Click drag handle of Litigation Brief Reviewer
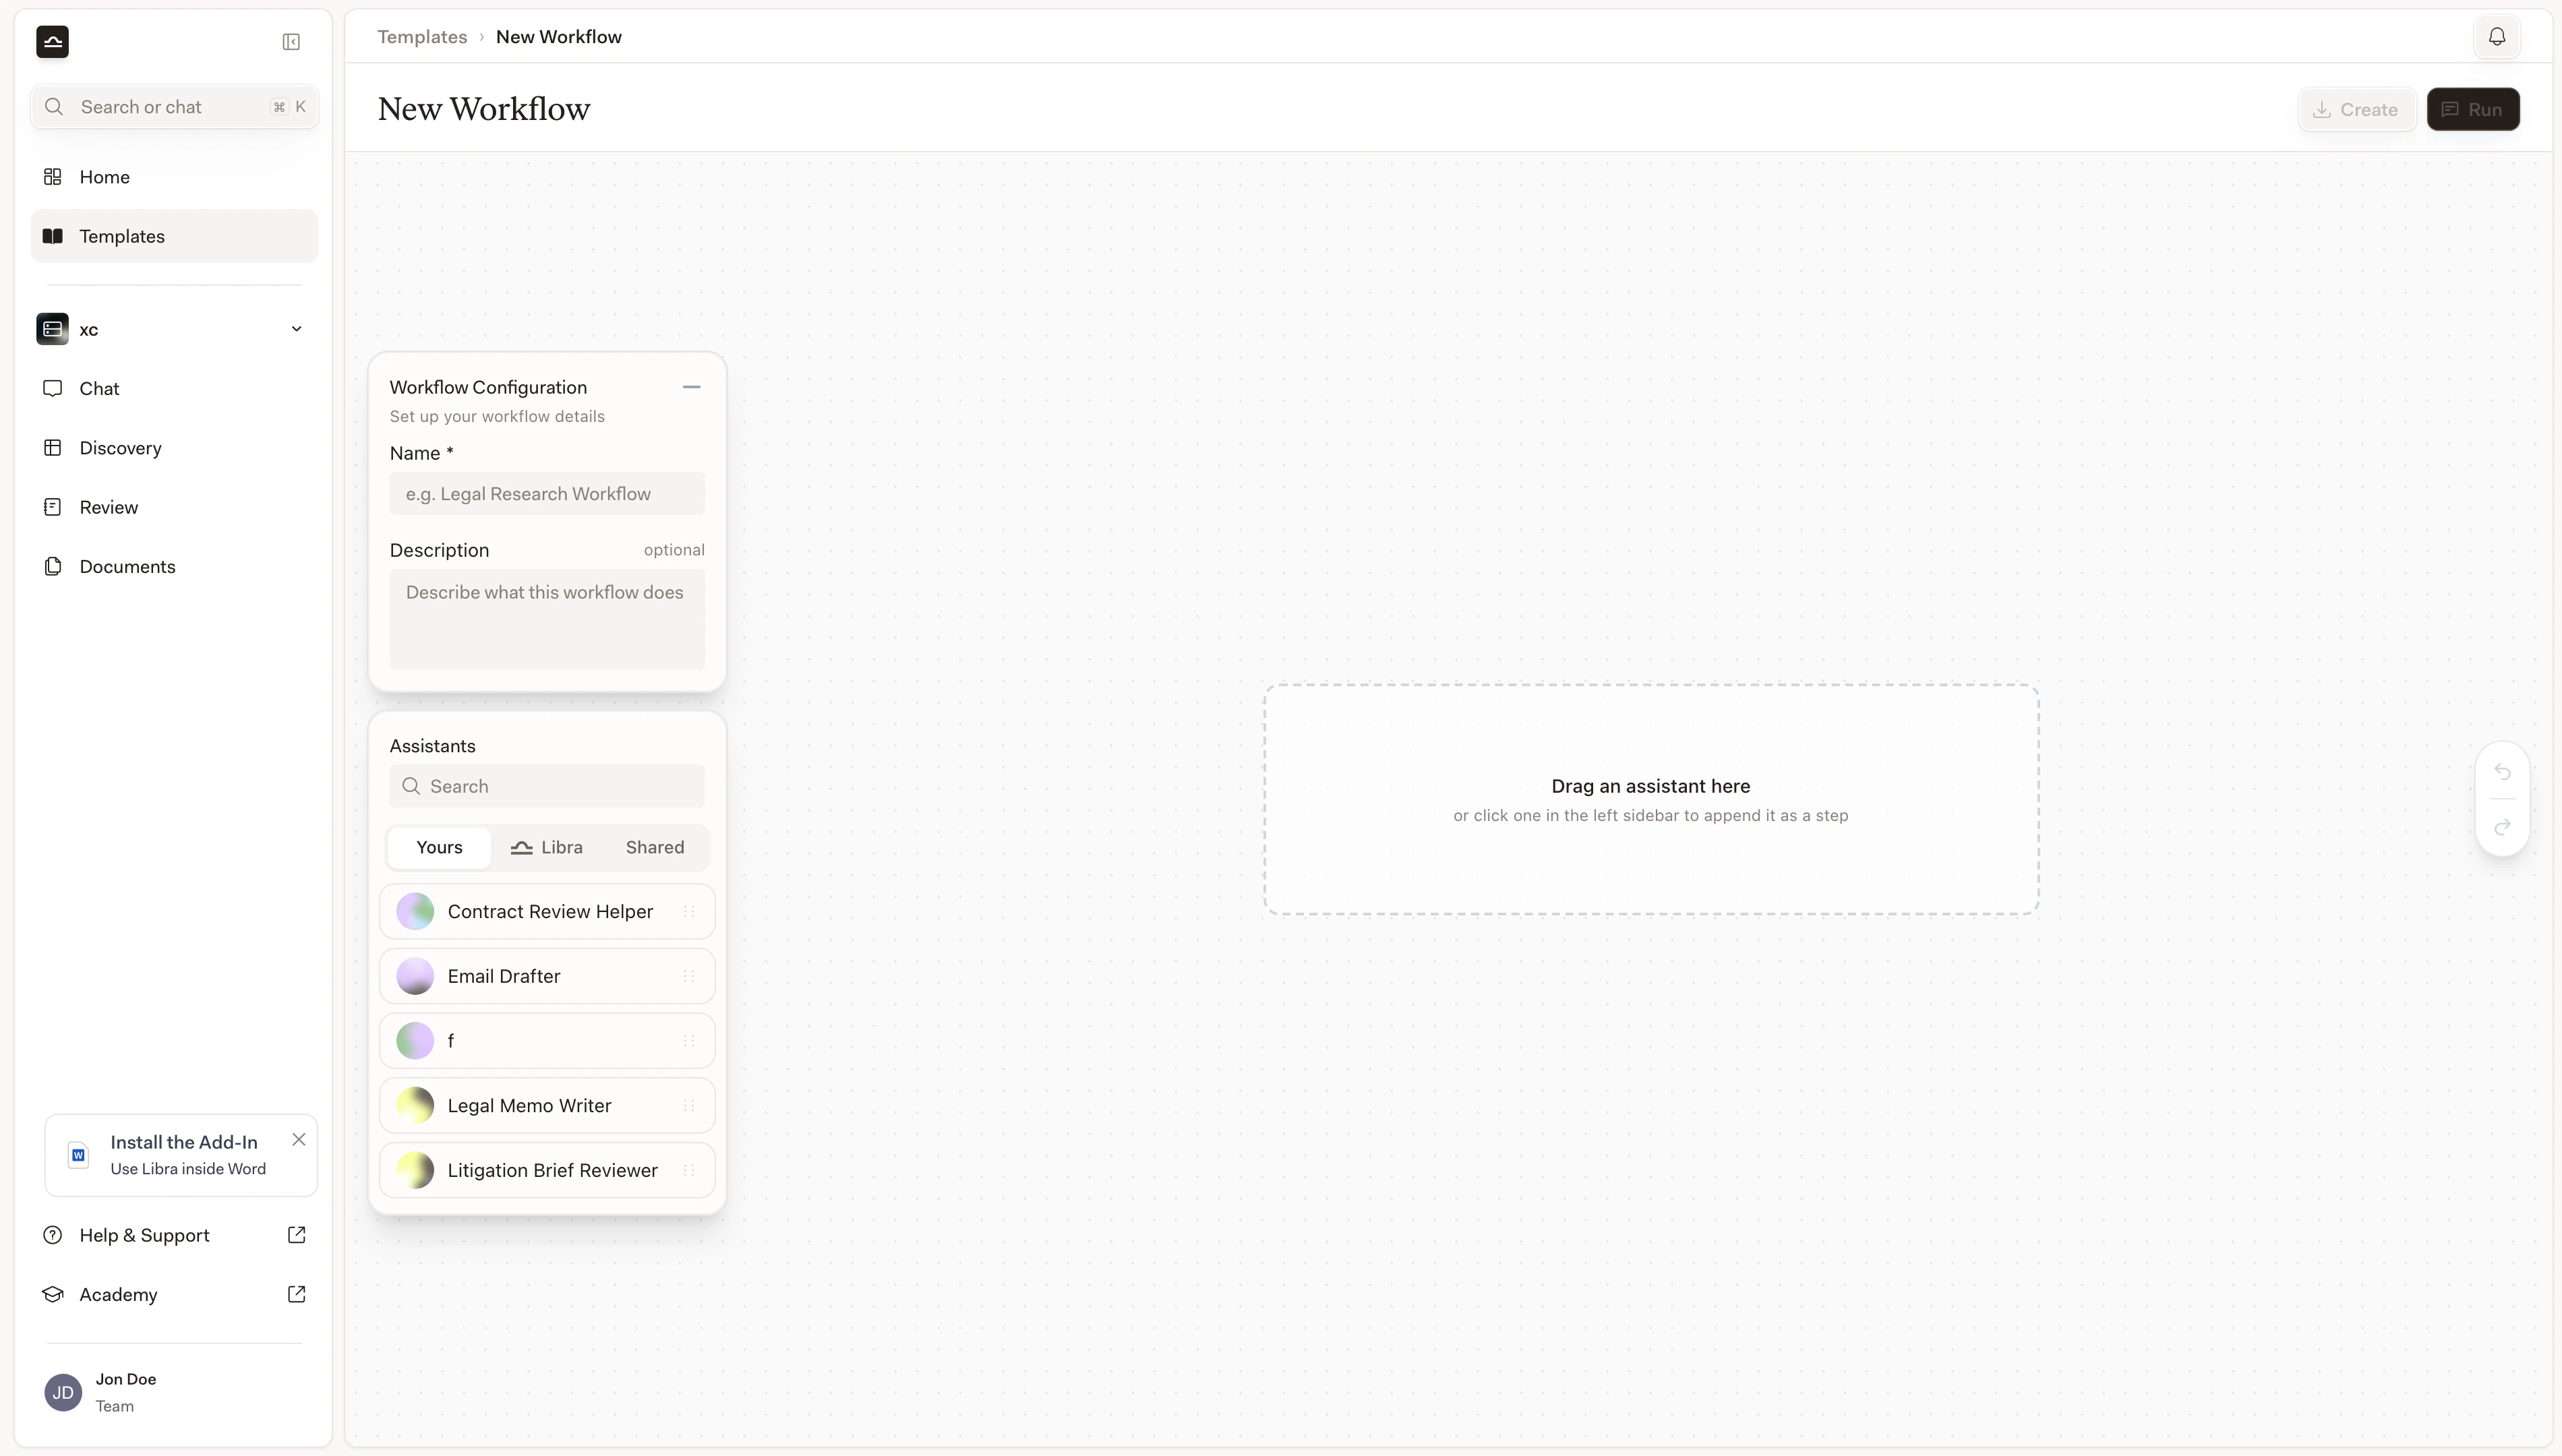2562x1456 pixels. point(689,1170)
